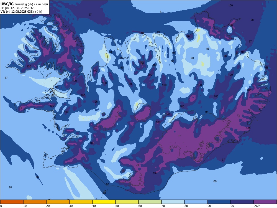Image resolution: width=277 pixels, height=208 pixels.
Task: Click the '89' humidity value over the sea
Action: 215,181
